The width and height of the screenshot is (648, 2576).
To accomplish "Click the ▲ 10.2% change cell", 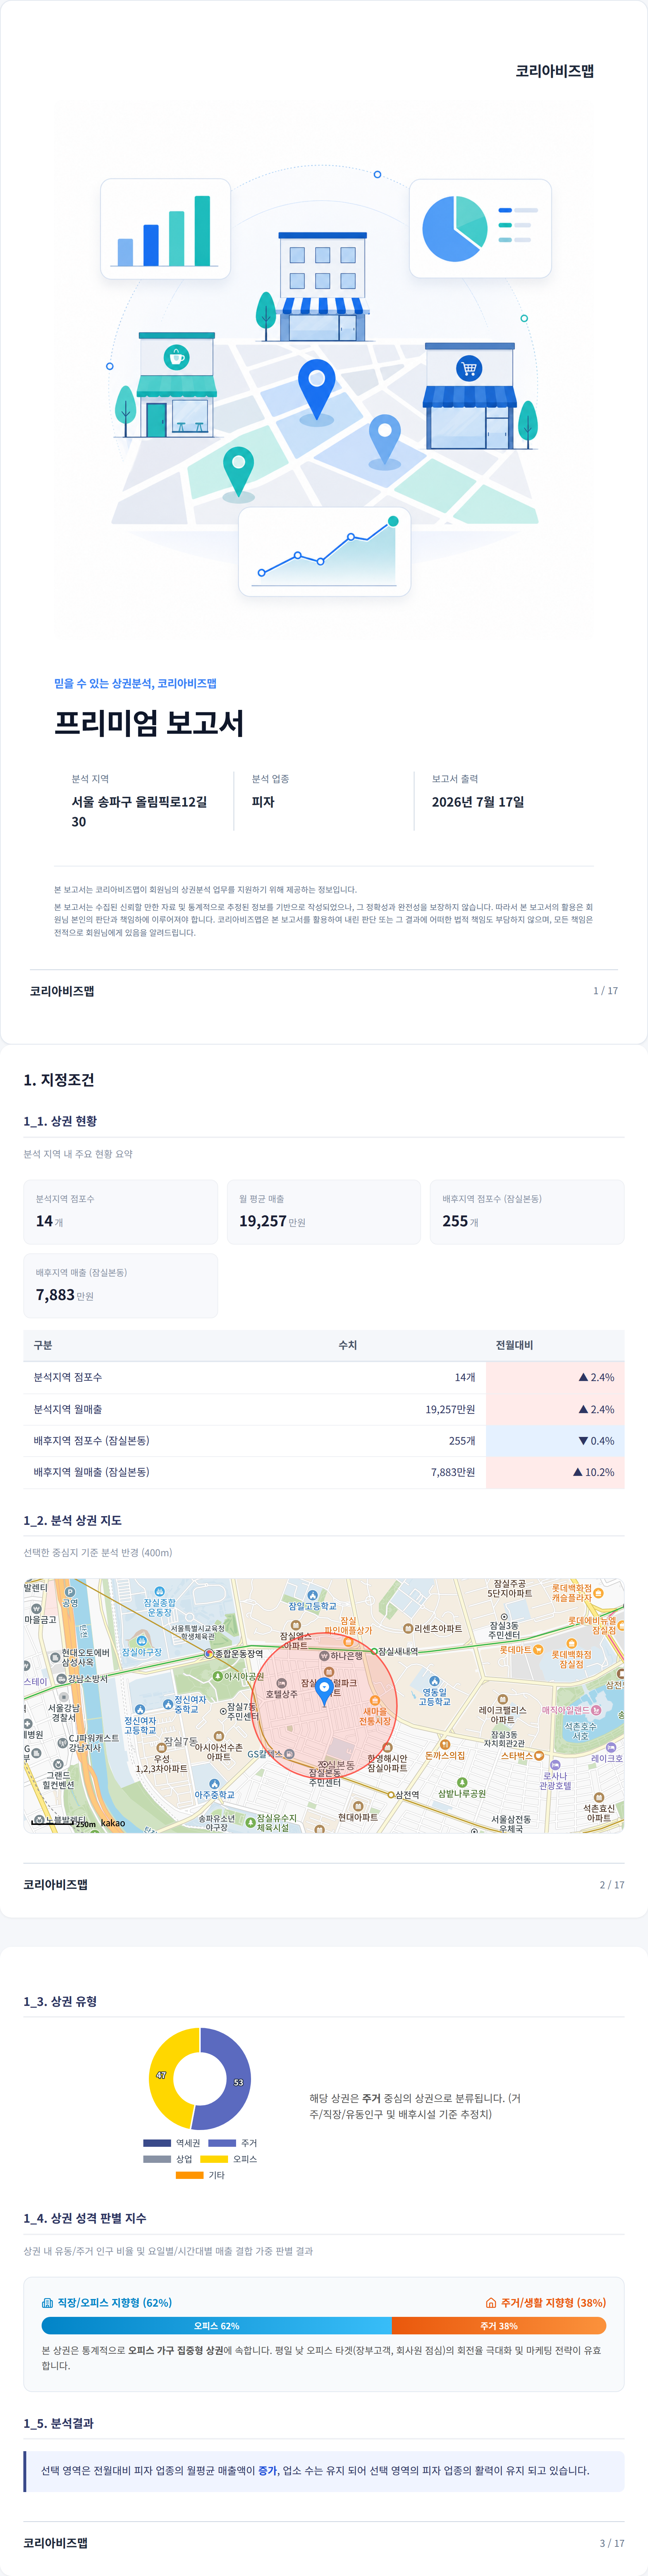I will pyautogui.click(x=555, y=1472).
